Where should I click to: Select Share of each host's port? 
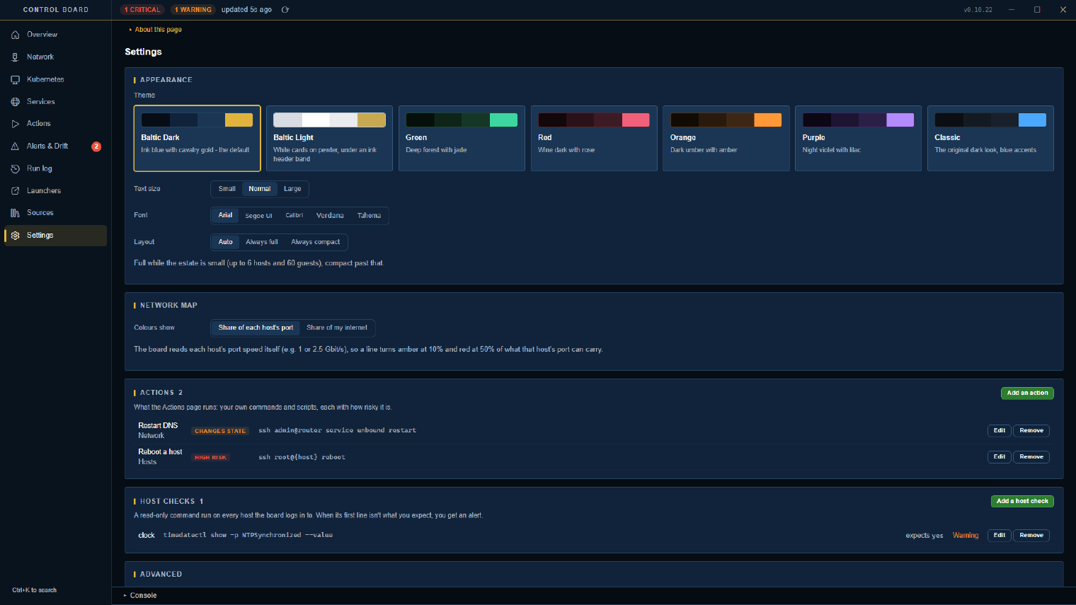256,328
